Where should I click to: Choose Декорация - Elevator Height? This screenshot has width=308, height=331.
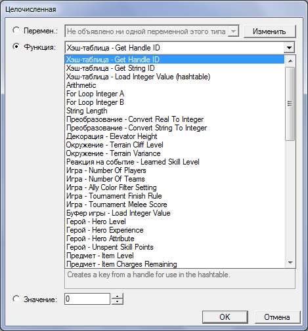click(x=175, y=136)
